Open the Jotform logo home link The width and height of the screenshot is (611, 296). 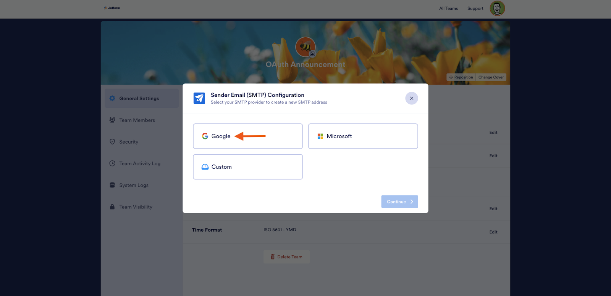click(x=112, y=8)
